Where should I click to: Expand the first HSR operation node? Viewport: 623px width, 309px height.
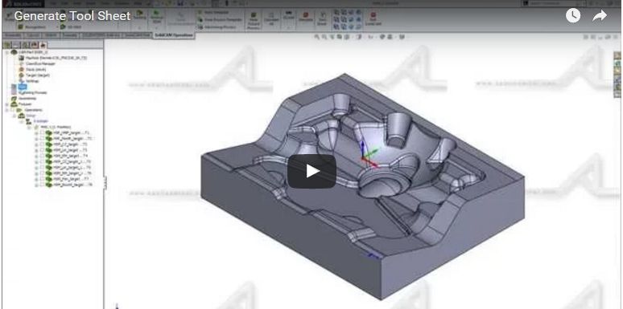[36, 132]
